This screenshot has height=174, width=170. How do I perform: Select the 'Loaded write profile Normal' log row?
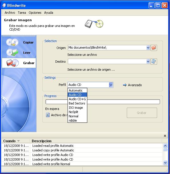click(x=82, y=164)
